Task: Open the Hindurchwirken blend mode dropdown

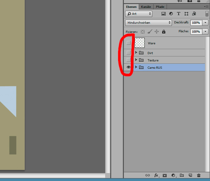Action: [149, 23]
